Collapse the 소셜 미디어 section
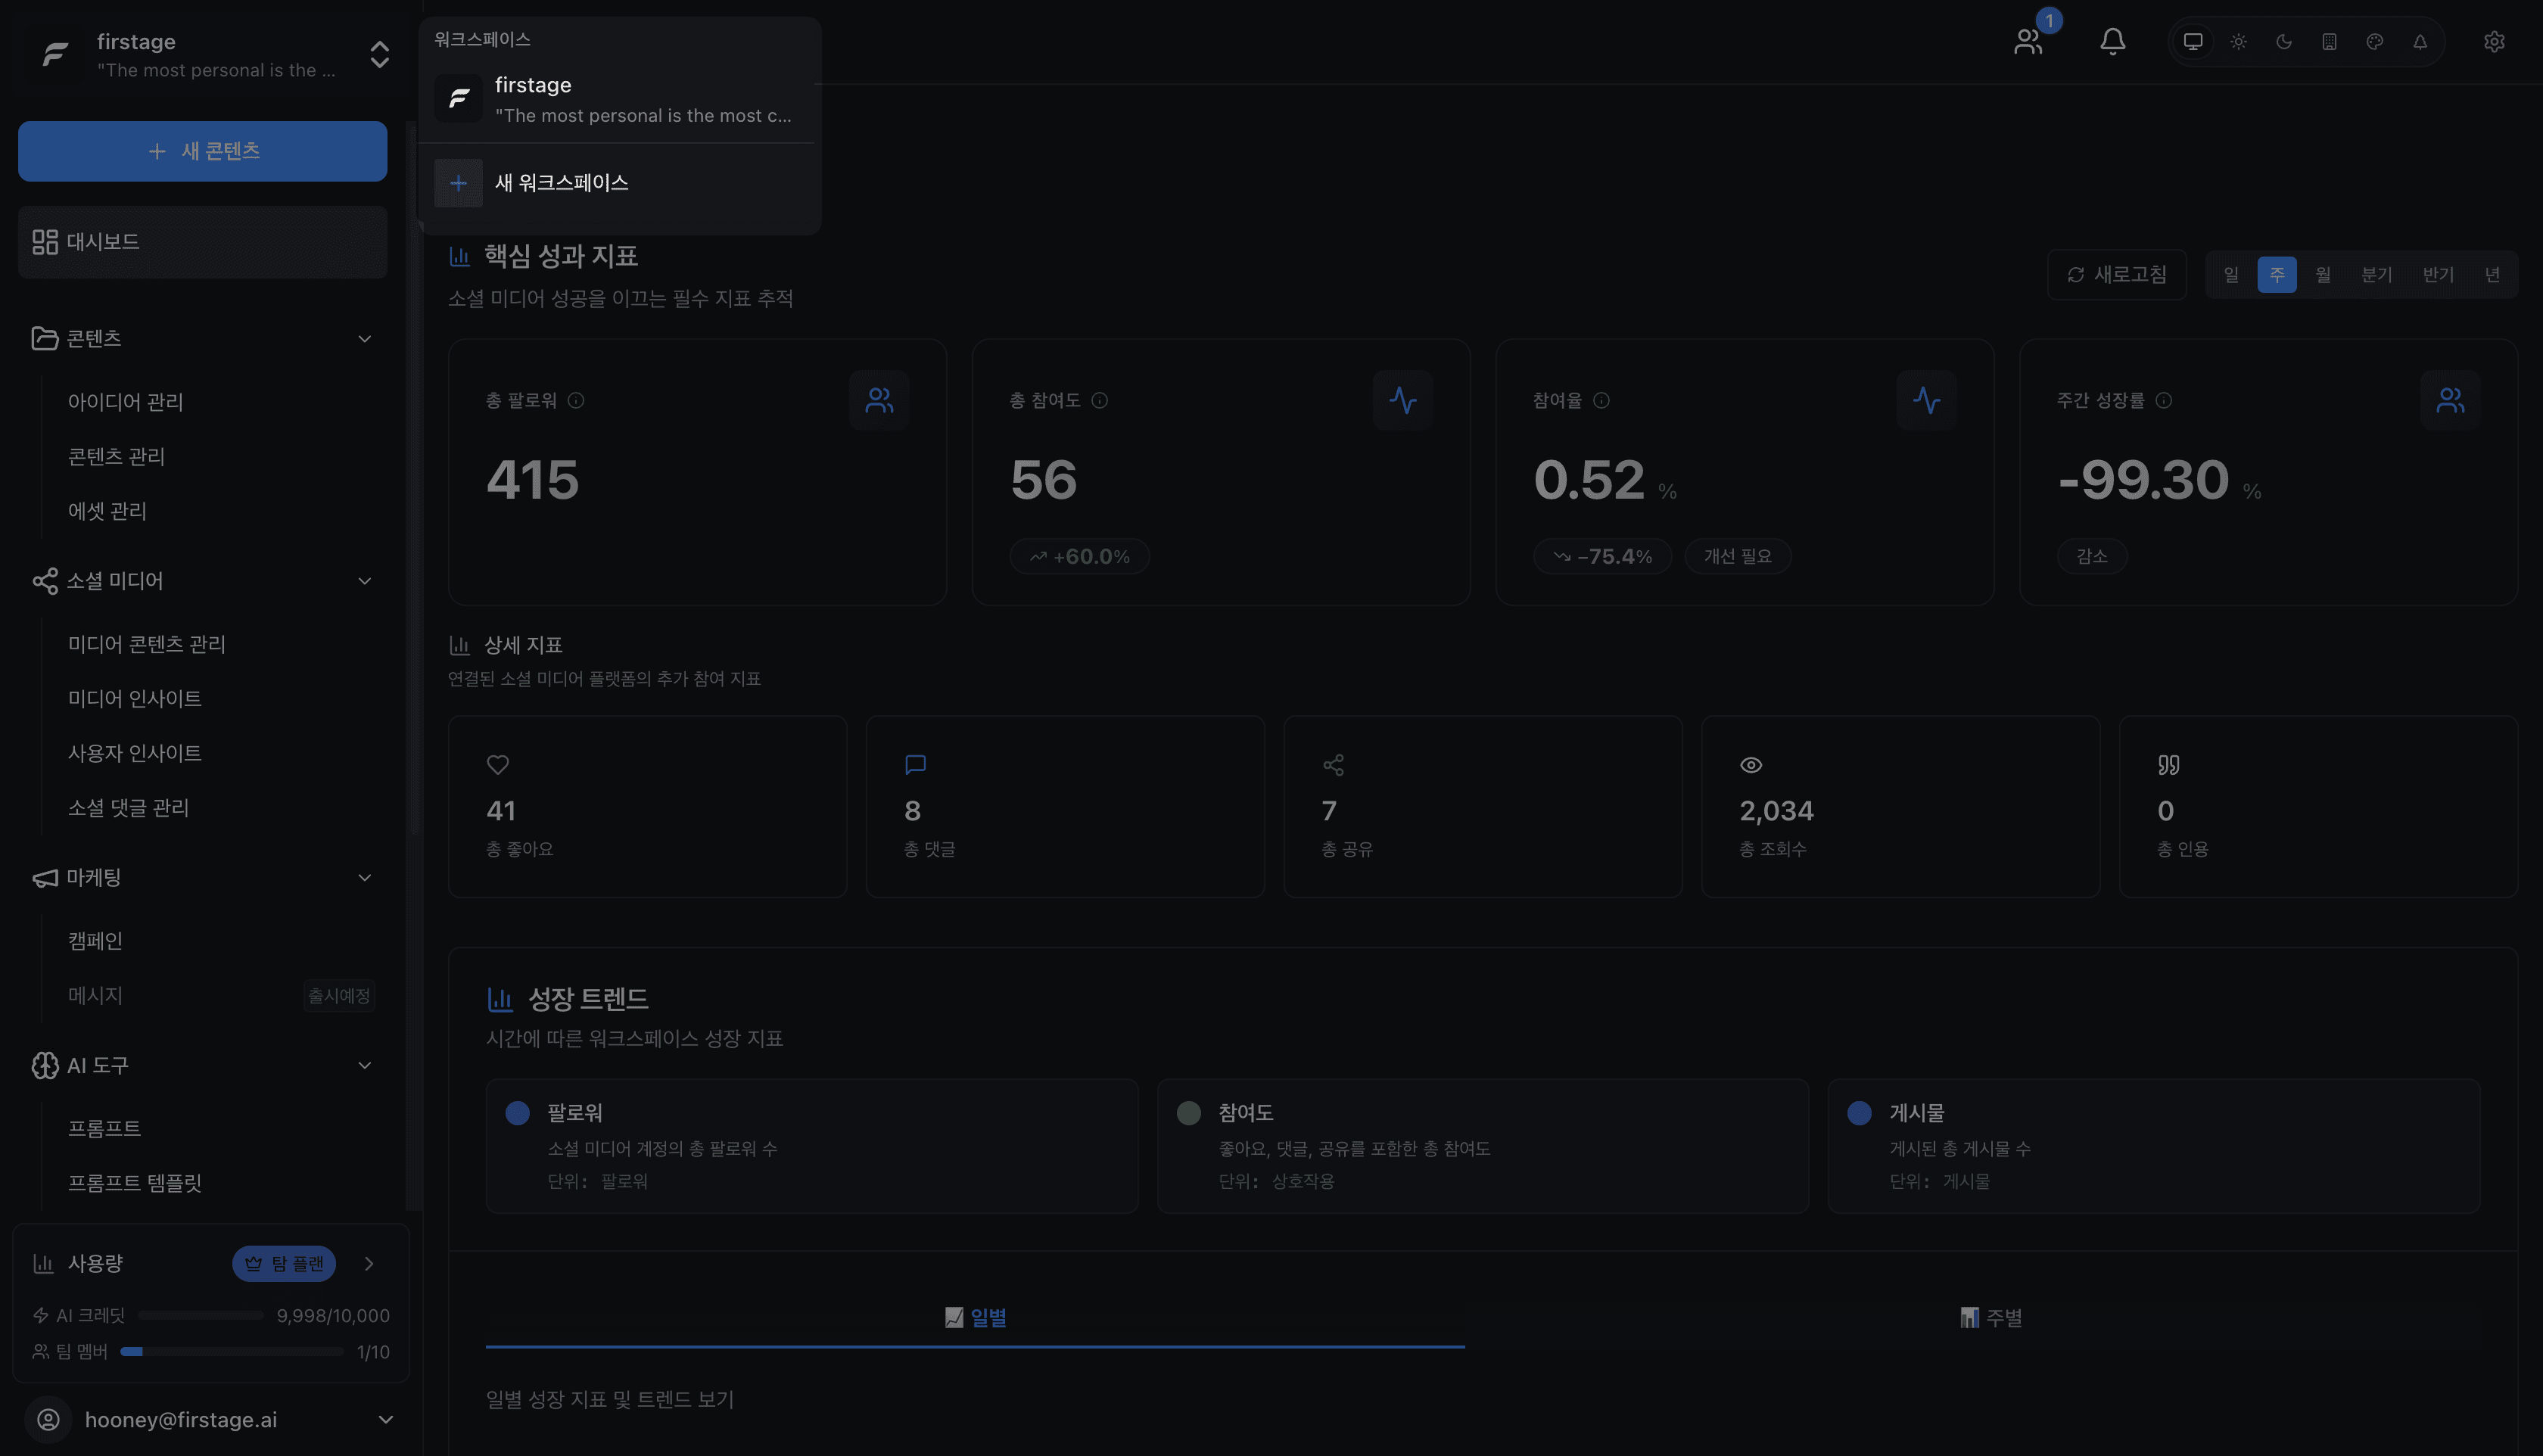 (364, 580)
